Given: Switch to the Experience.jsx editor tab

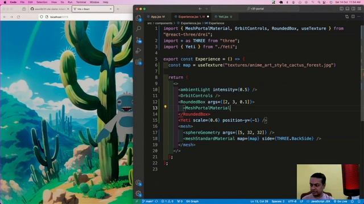Looking at the screenshot, I should (191, 16).
